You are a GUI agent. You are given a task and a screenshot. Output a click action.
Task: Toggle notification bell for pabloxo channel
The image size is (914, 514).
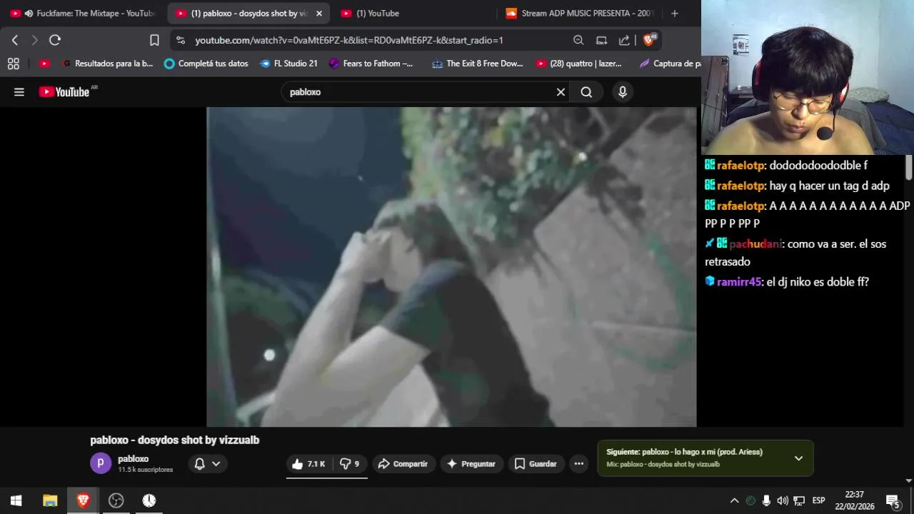[x=200, y=464]
